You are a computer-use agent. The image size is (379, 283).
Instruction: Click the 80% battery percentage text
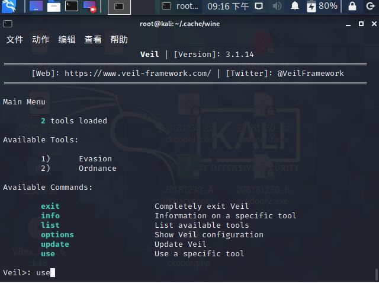click(328, 5)
